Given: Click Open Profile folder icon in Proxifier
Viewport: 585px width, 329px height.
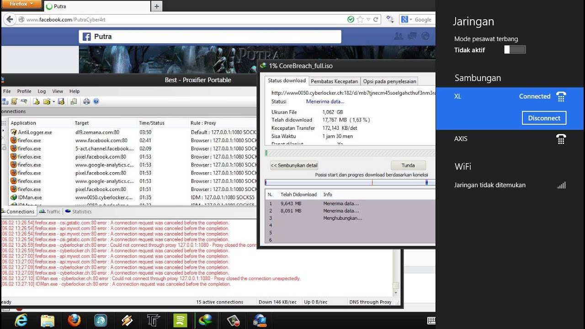Looking at the screenshot, I should click(x=47, y=101).
